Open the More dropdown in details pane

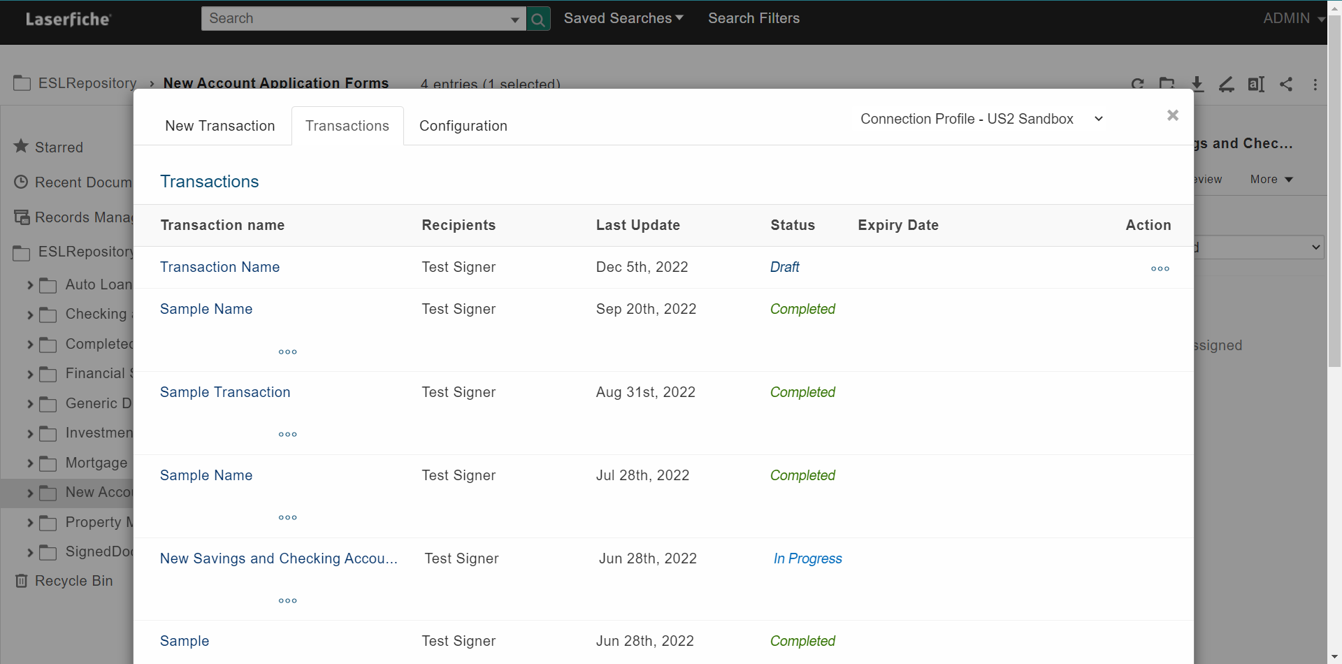[x=1271, y=180]
